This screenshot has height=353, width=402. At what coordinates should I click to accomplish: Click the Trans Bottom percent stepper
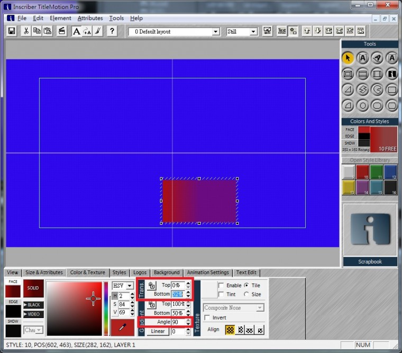click(188, 294)
